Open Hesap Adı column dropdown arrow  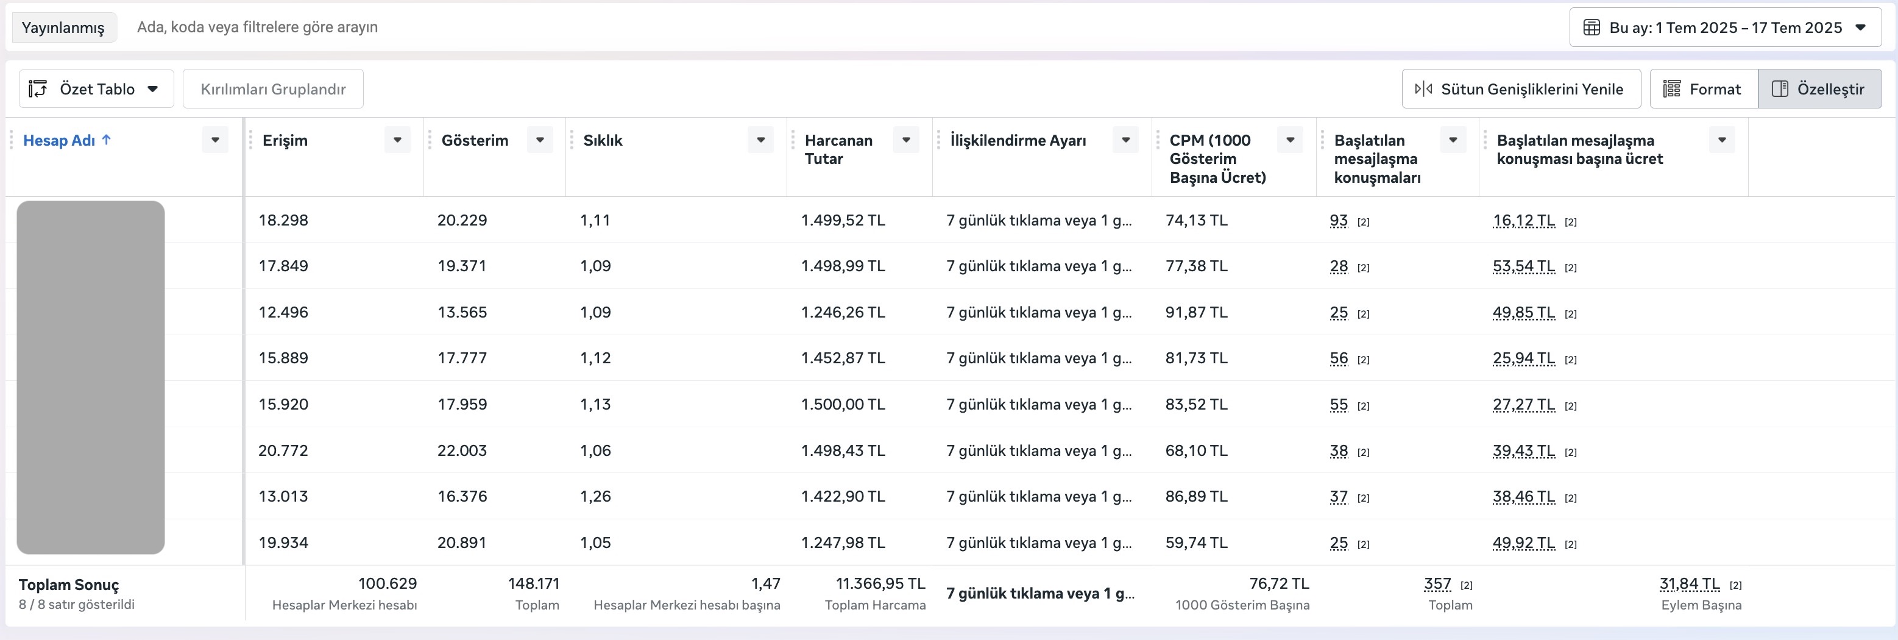click(x=215, y=140)
